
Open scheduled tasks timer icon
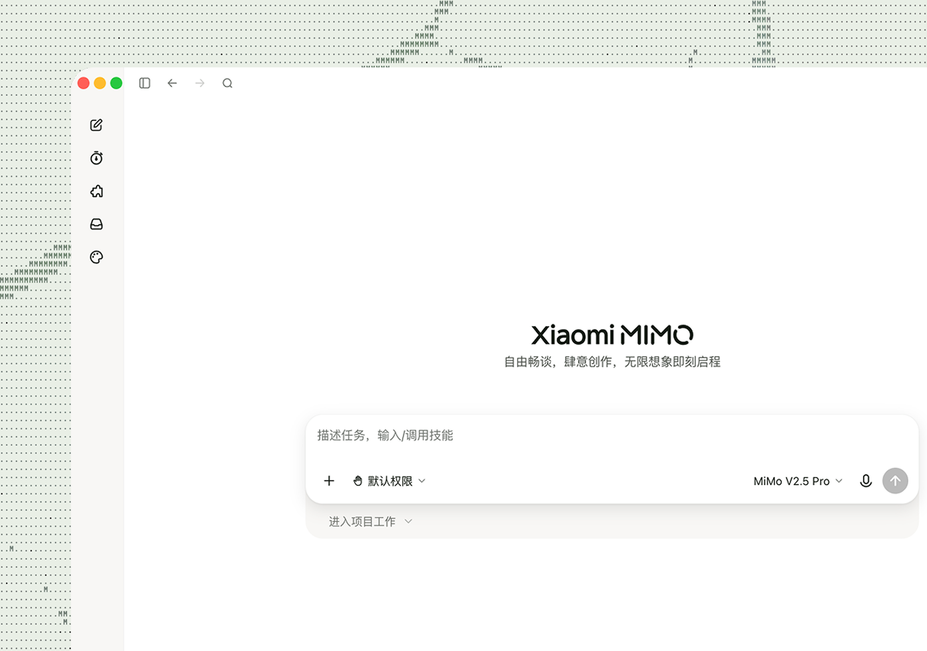point(97,158)
